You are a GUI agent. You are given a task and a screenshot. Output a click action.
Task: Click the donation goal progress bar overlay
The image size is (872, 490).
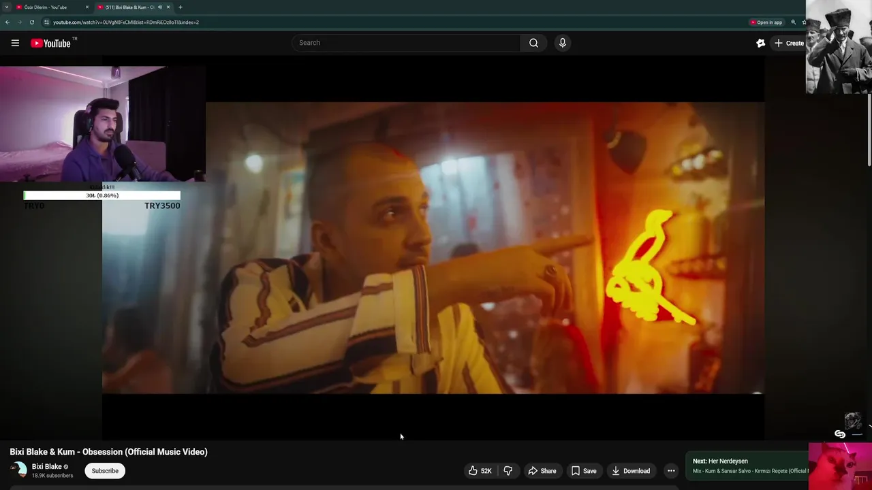point(102,195)
